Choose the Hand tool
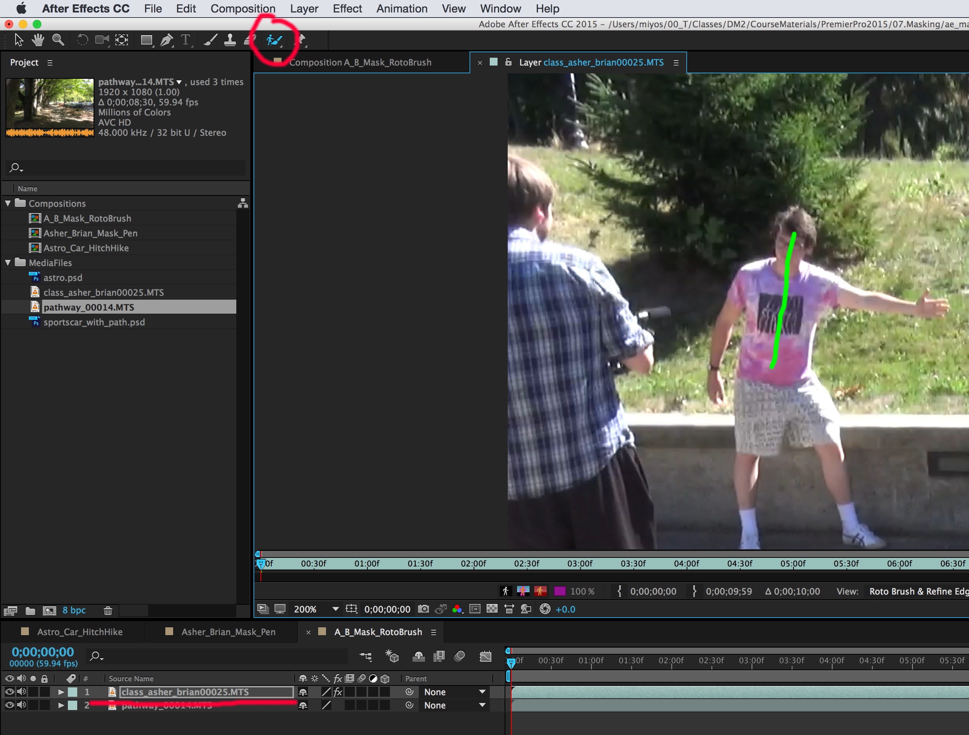Screen dimensions: 969x735 tap(38, 40)
